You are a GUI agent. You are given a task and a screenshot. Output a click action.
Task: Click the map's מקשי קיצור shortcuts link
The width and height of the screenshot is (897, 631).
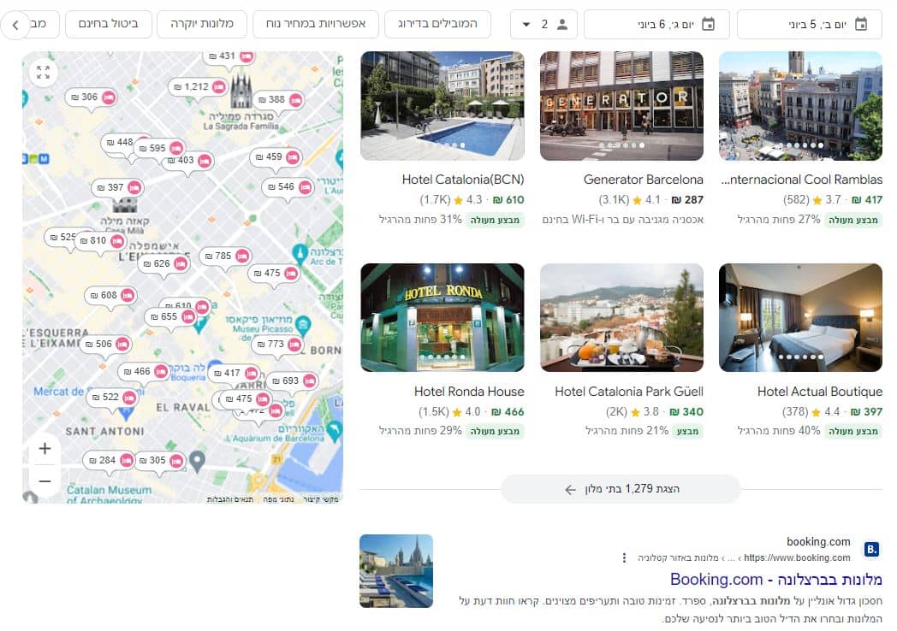(321, 499)
